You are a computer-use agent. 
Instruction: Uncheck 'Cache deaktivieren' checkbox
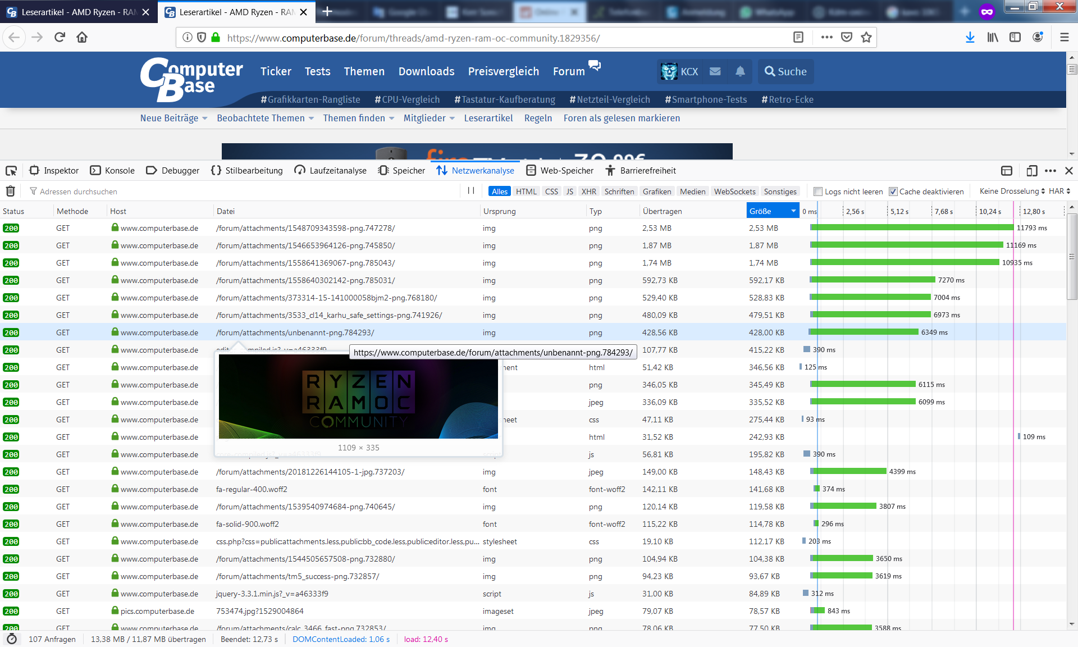point(893,192)
